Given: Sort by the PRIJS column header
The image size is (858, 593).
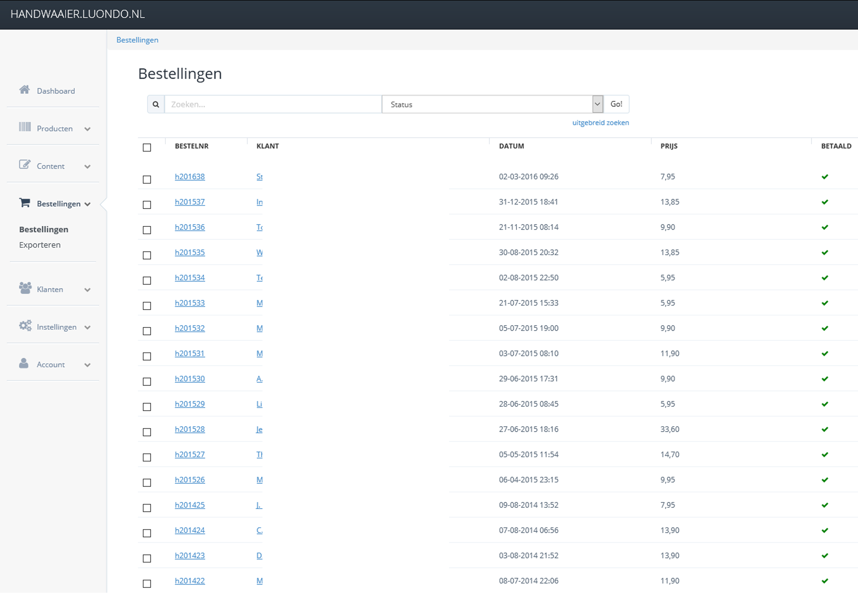Looking at the screenshot, I should (x=669, y=146).
